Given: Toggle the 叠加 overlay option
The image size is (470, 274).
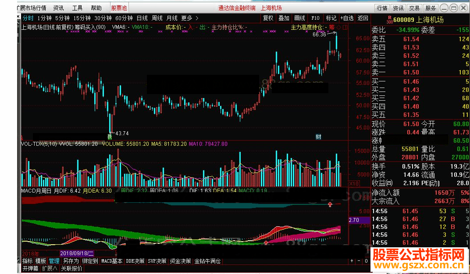Looking at the screenshot, I should point(284,18).
